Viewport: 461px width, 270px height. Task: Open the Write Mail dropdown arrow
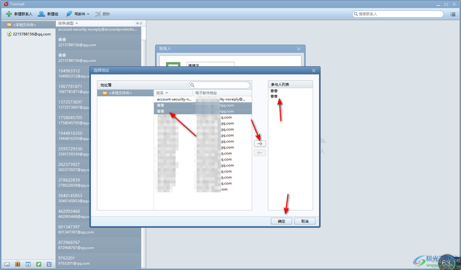pos(88,14)
